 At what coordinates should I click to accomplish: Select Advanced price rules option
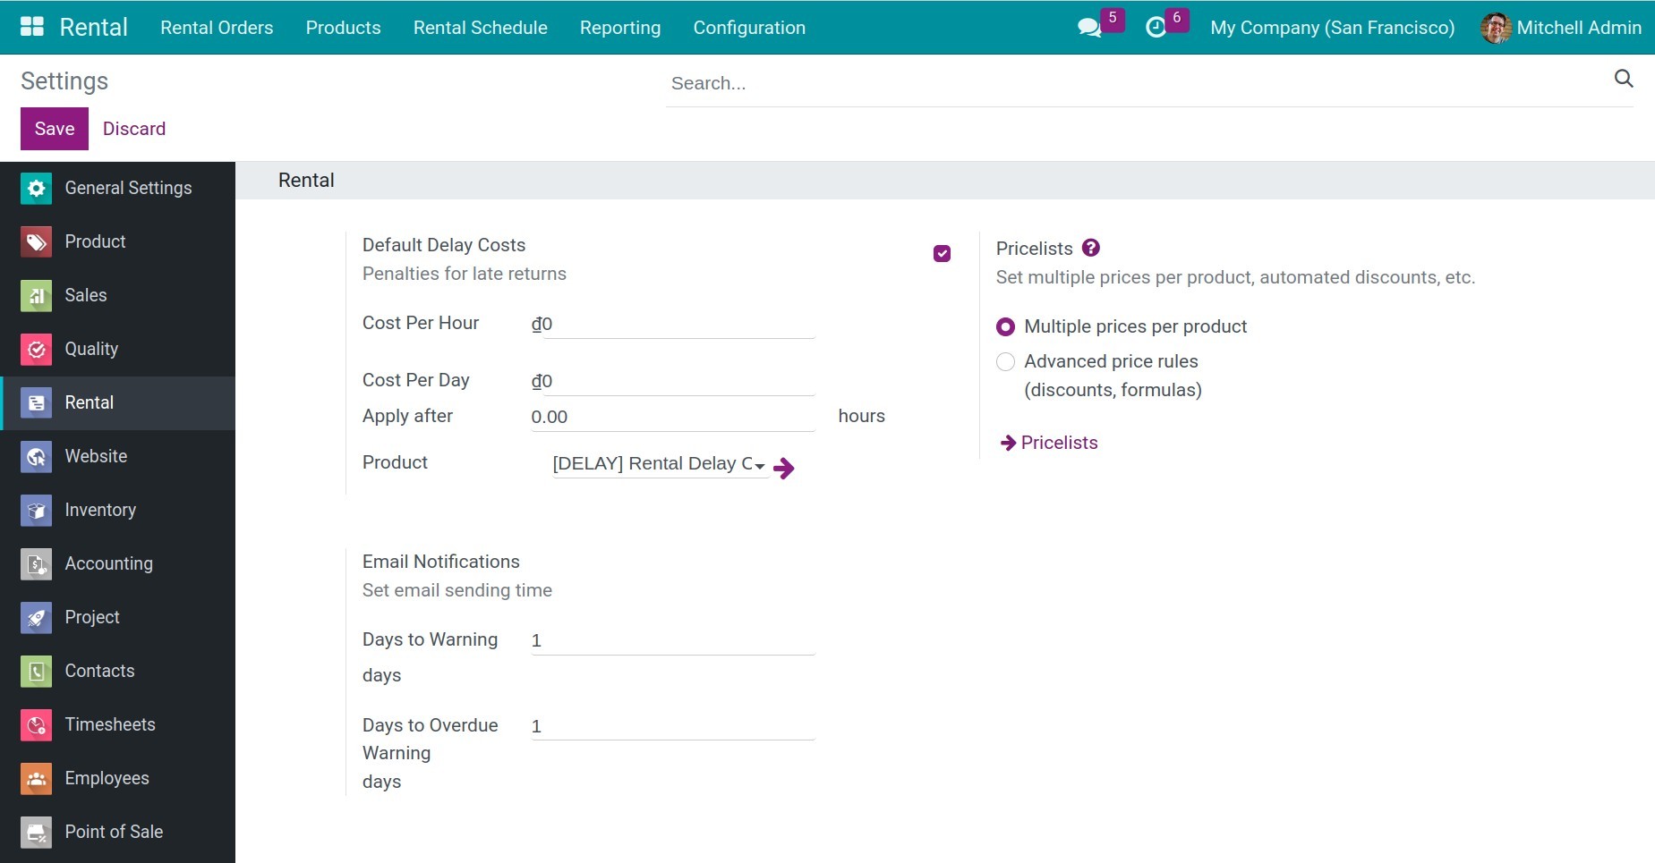(1005, 361)
